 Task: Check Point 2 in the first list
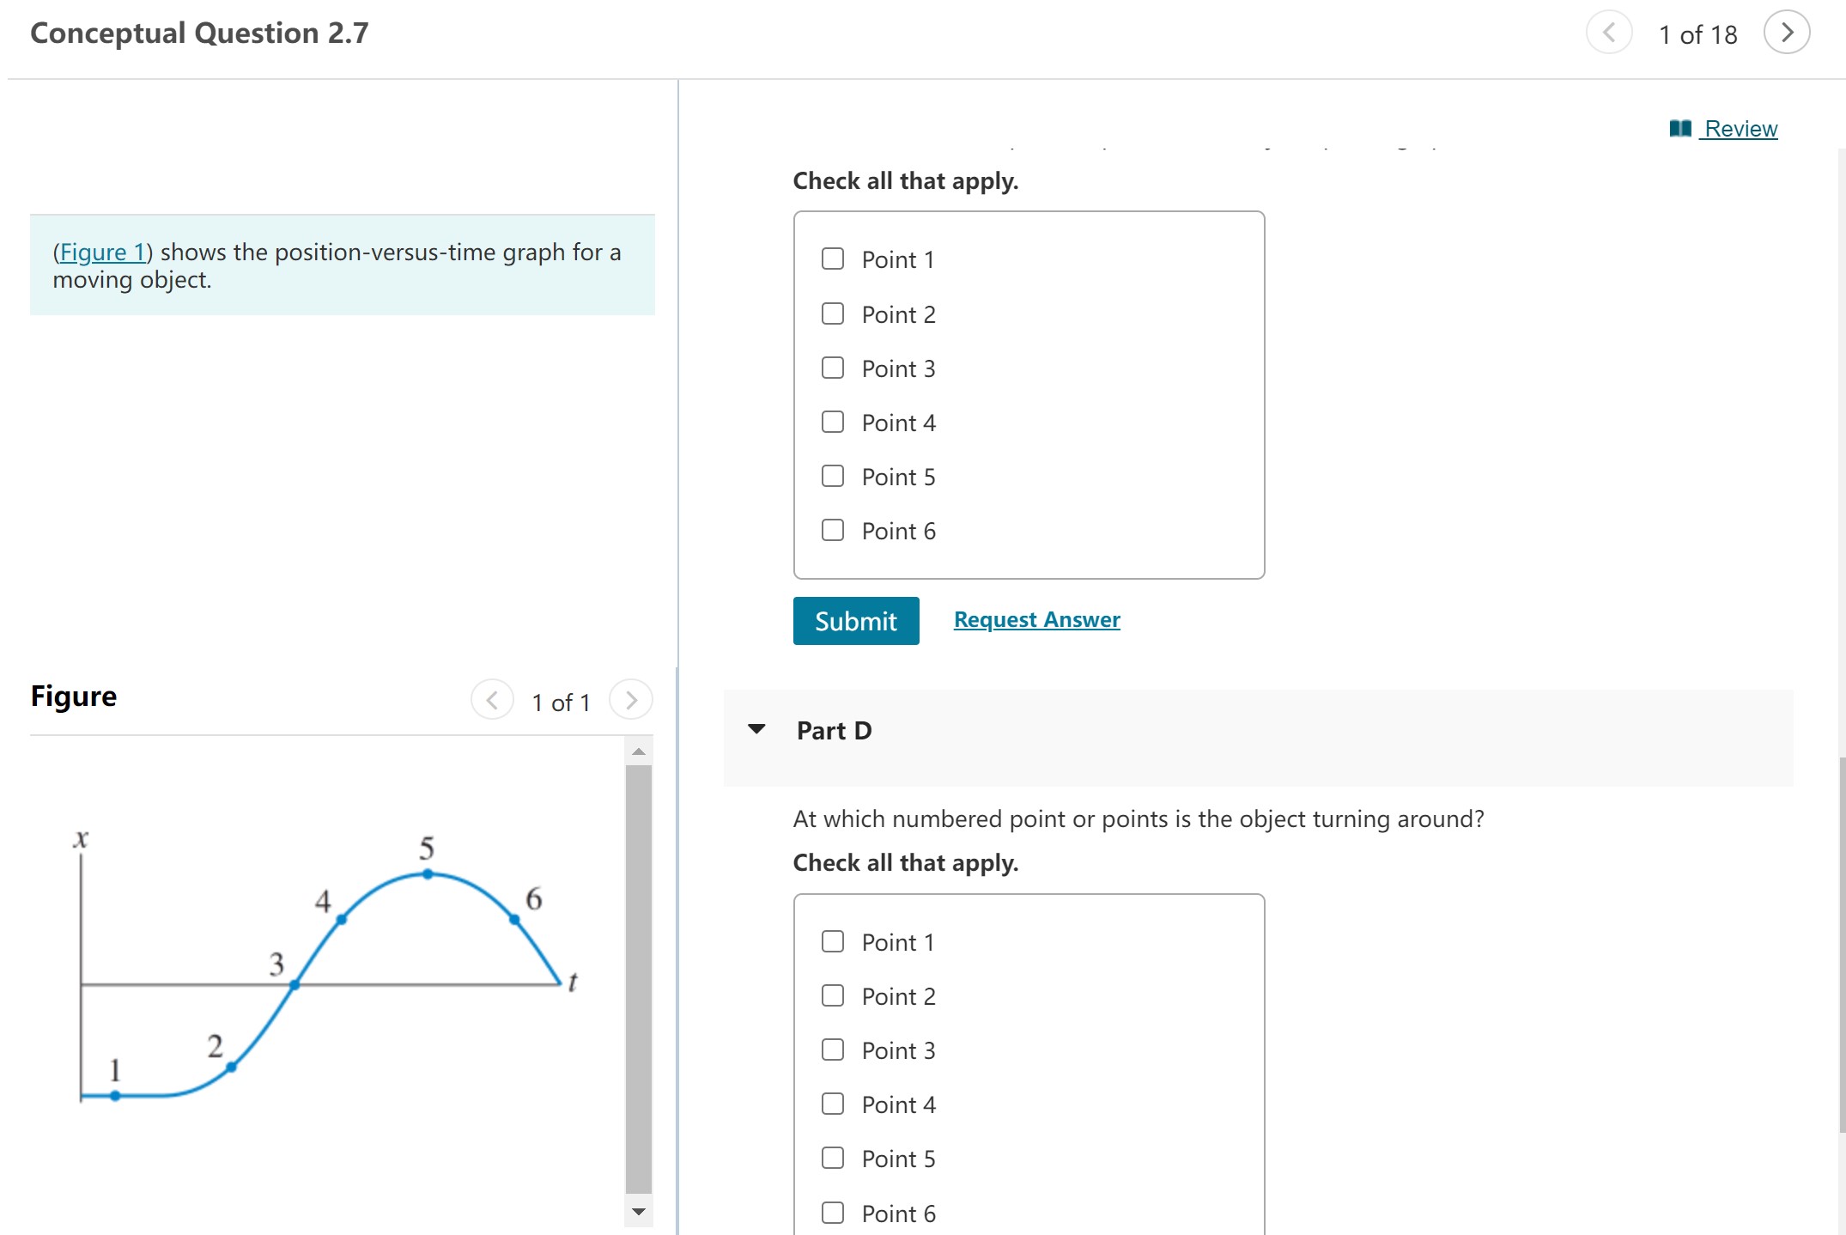[x=832, y=313]
